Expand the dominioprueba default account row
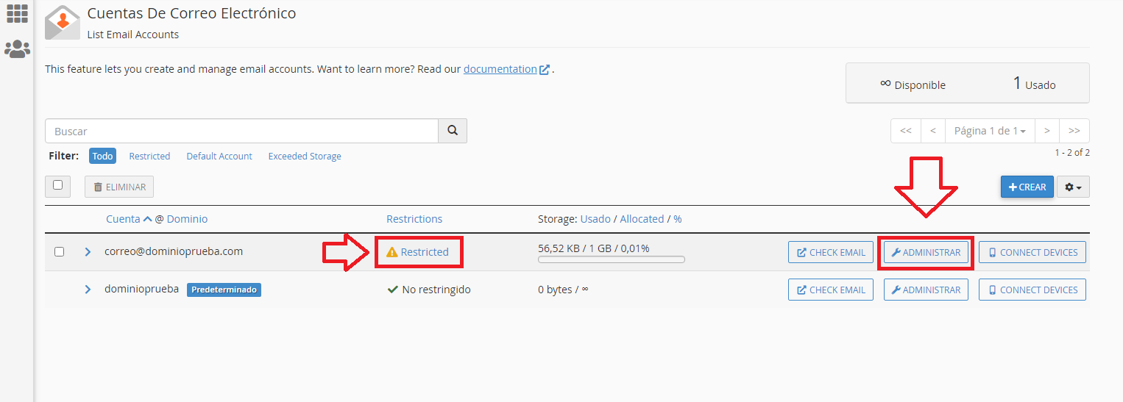Screen dimensions: 1123x402 point(88,290)
